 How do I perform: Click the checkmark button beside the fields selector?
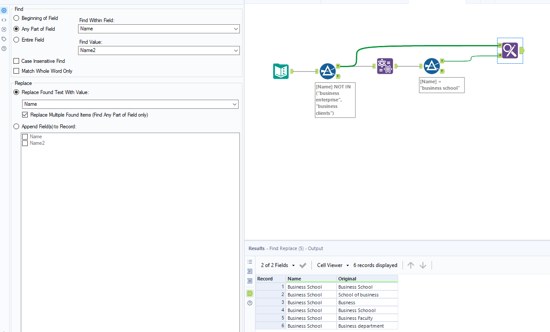(302, 265)
